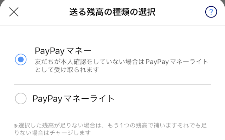Click the header separator line under the title
The image size is (225, 140).
point(112,26)
